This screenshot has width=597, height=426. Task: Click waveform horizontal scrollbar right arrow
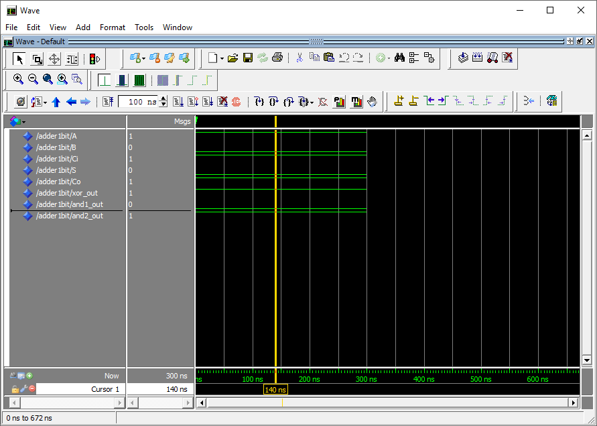pos(574,403)
